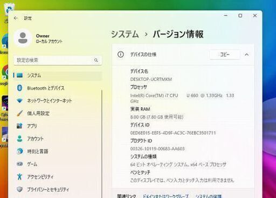Open プライバシーとセキュリティ settings
The height and width of the screenshot is (198, 276).
click(x=58, y=189)
